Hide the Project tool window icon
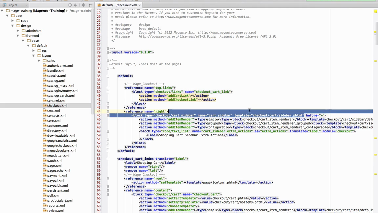The height and width of the screenshot is (213, 378). [x=91, y=5]
